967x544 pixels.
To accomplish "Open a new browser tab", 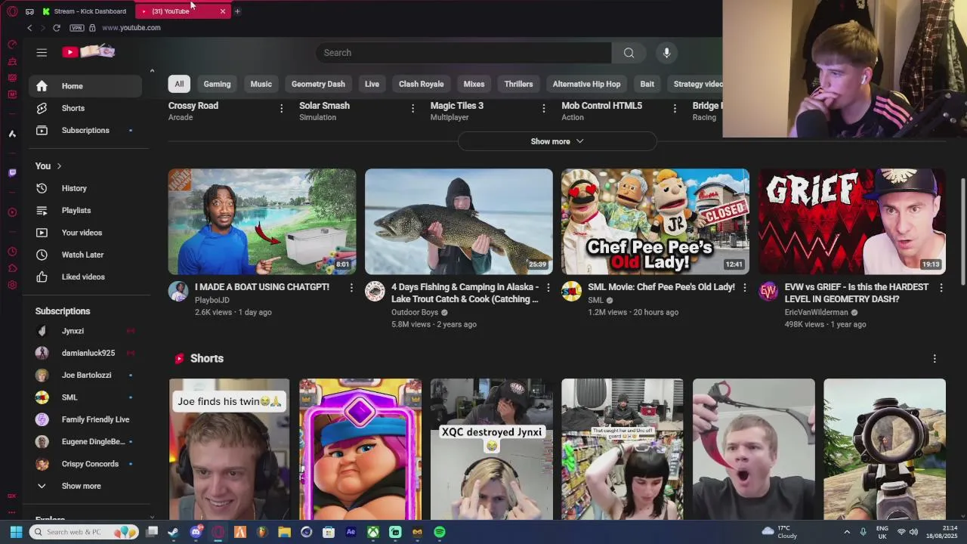I will pyautogui.click(x=237, y=11).
